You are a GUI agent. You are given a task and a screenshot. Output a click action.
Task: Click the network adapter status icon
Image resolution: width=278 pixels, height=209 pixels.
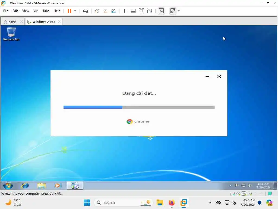[250, 193]
